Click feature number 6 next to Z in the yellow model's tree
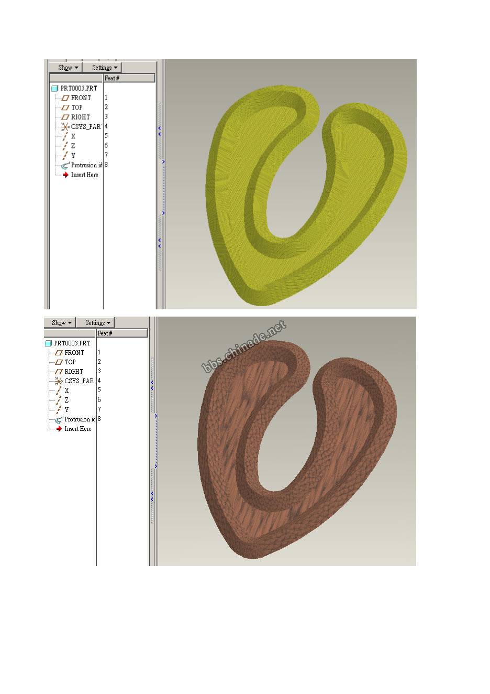The height and width of the screenshot is (694, 490). (106, 145)
